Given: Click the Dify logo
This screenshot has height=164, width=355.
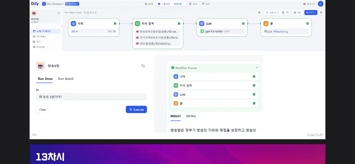Looking at the screenshot, I should point(35,4).
